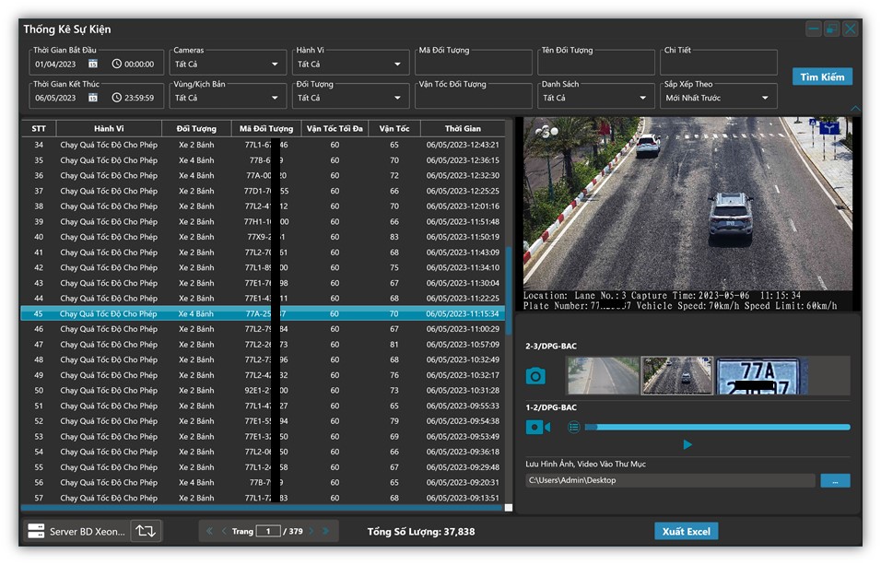
Task: Seek on the video timeline slider
Action: point(717,428)
